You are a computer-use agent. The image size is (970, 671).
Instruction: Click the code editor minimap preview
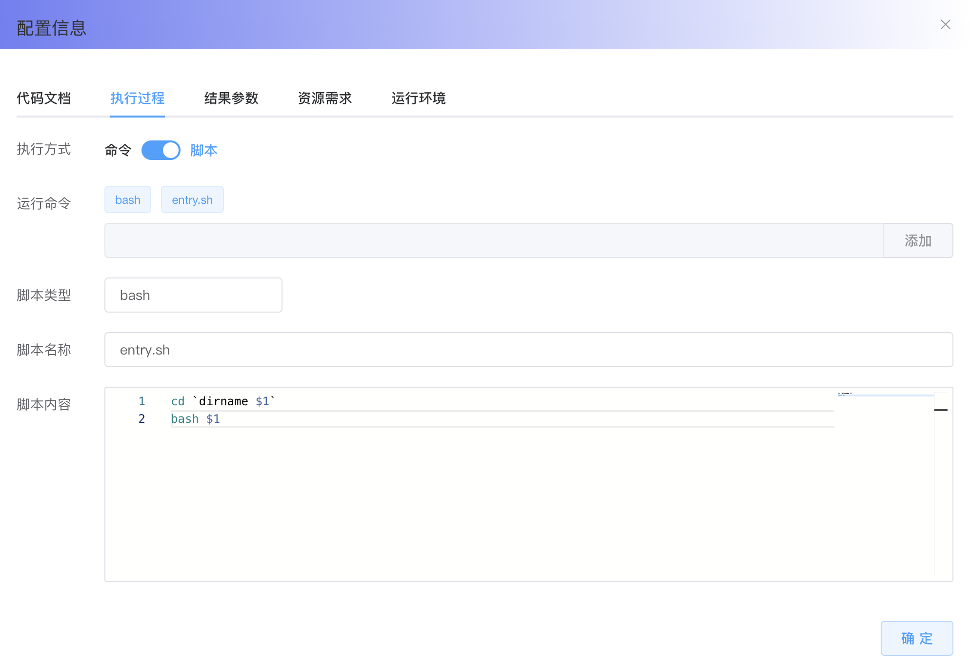(x=885, y=394)
